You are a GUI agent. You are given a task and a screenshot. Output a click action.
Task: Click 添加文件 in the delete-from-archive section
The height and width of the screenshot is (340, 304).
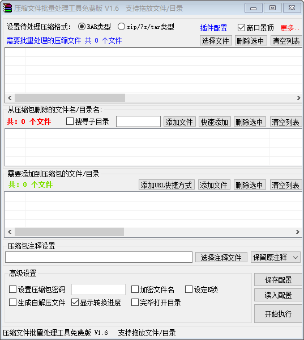point(179,121)
